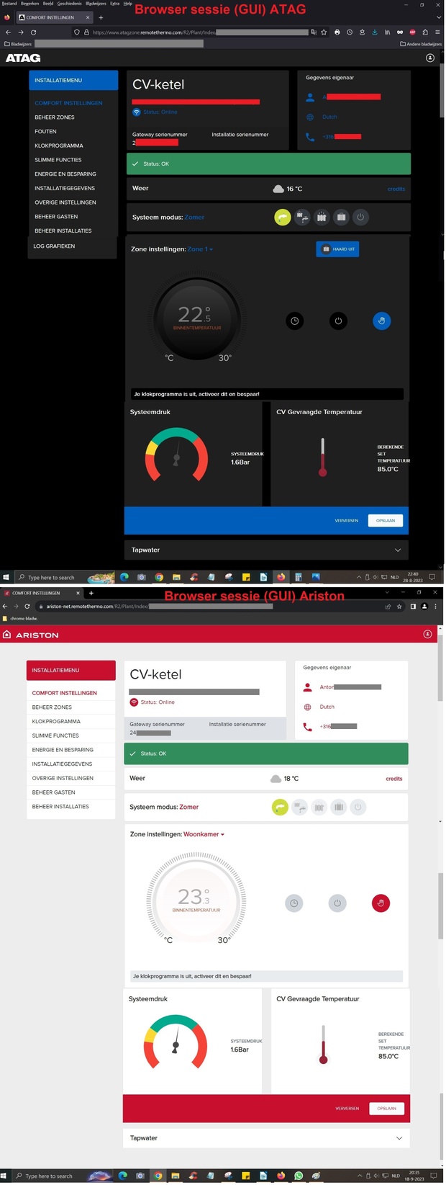Click VERVERSEN in ATAG blue bar

click(x=346, y=520)
